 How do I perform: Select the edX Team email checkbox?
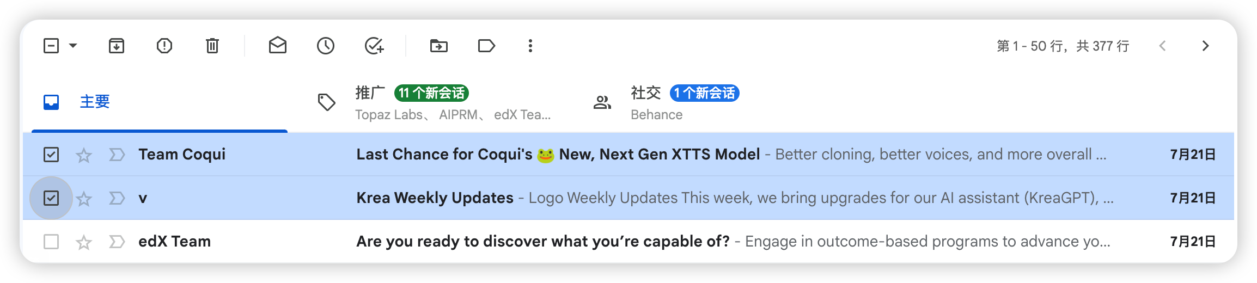coord(51,242)
